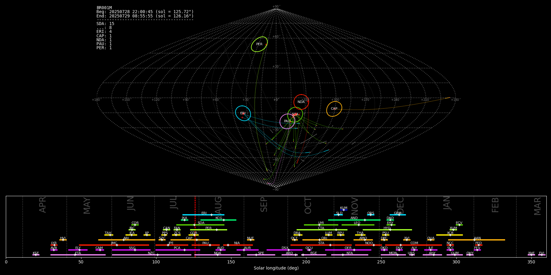Image resolution: width=551 pixels, height=275 pixels.
Task: Select the purple SSG timeline bar
Action: 131,250
